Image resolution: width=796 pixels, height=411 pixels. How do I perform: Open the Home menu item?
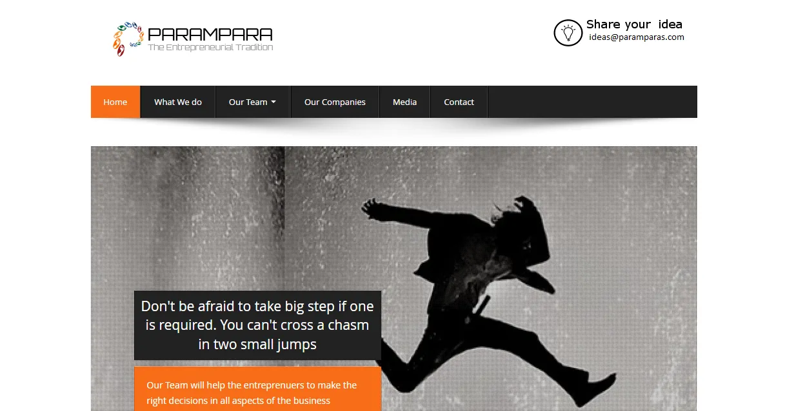[x=115, y=102]
